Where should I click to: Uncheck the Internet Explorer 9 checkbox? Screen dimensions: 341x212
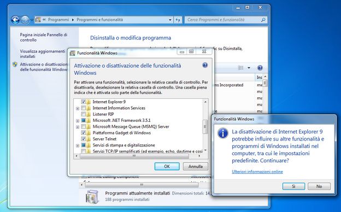83,102
